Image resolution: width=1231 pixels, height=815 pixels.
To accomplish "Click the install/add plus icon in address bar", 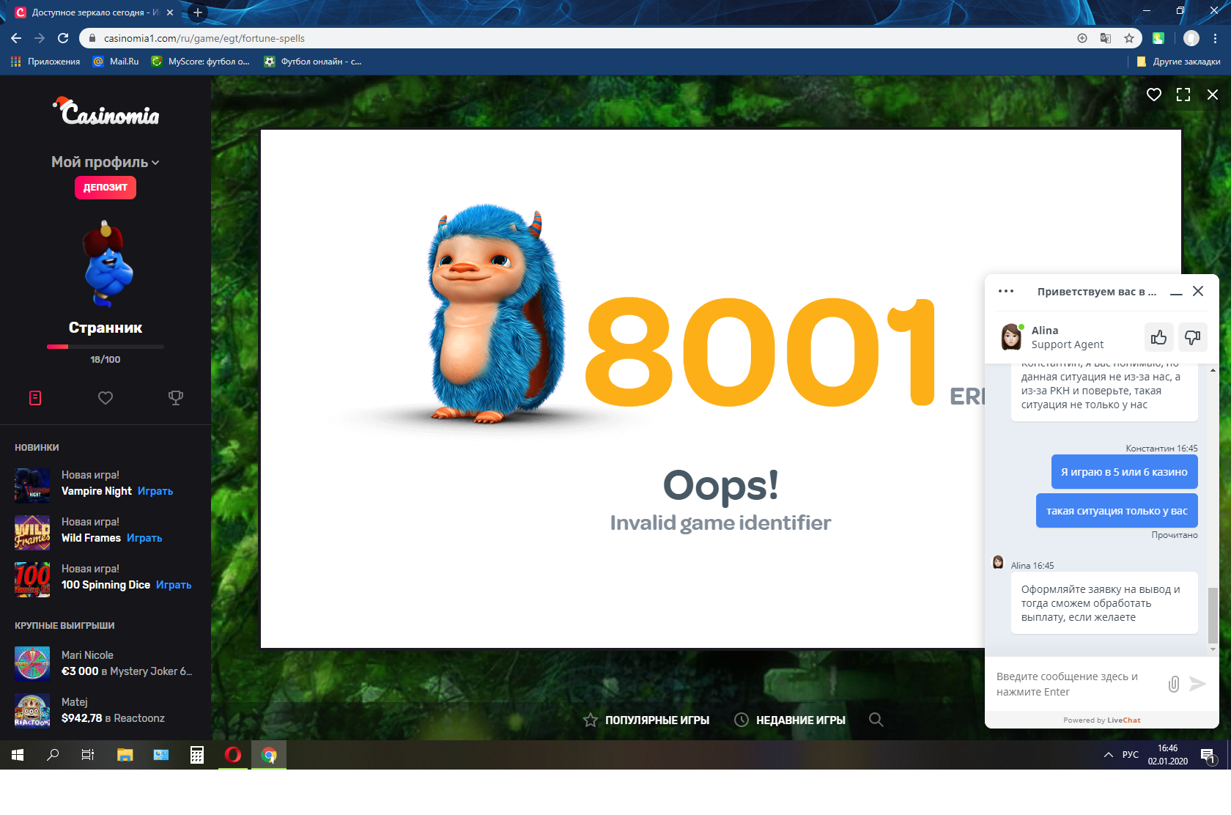I will [x=1082, y=38].
